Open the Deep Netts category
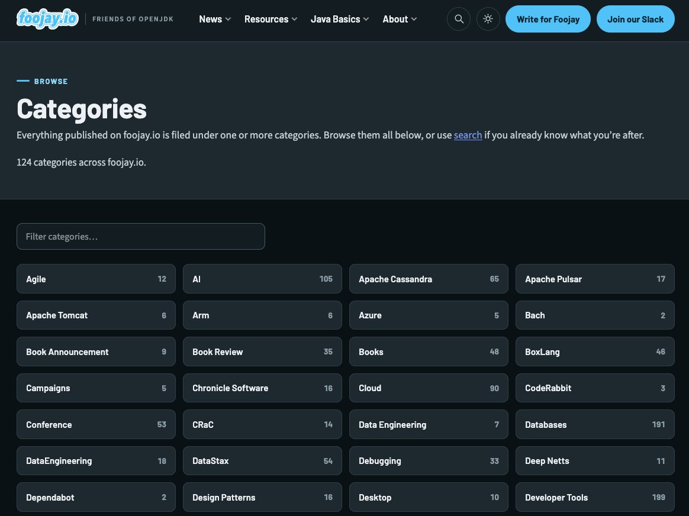The height and width of the screenshot is (516, 689). click(x=595, y=461)
